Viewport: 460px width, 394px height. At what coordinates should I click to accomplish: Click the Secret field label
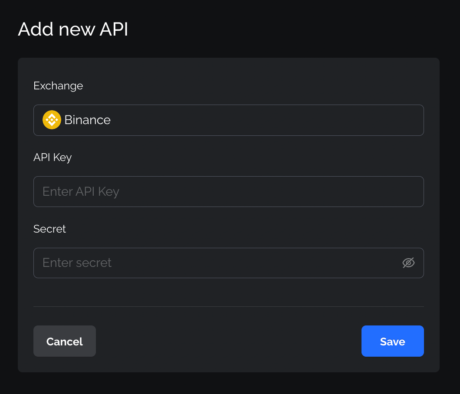[x=49, y=229]
